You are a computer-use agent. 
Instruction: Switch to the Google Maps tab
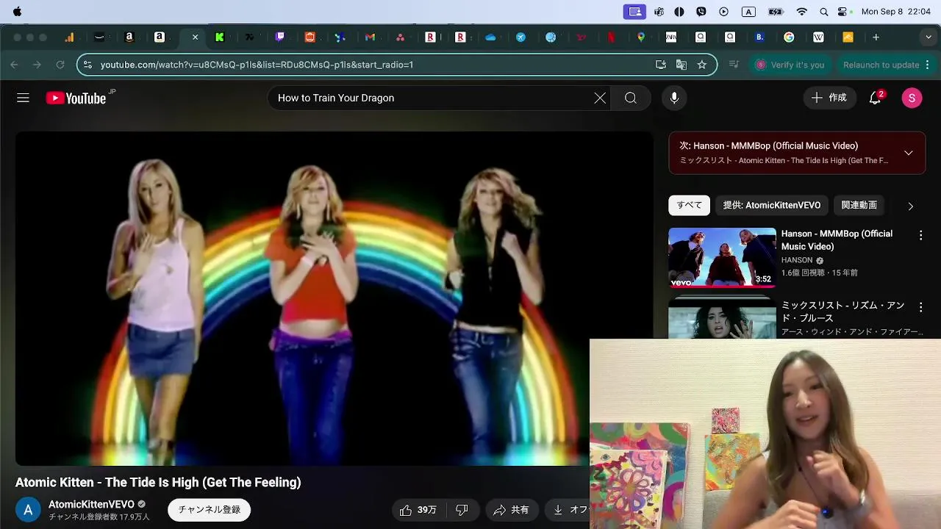(x=641, y=37)
